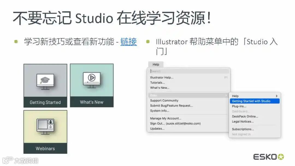The width and height of the screenshot is (295, 166).
Task: Click the F1 shortcut label
Action: tap(226, 78)
